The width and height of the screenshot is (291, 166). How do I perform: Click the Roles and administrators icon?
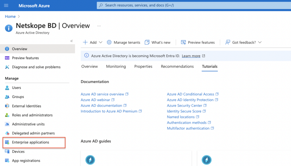click(7, 115)
